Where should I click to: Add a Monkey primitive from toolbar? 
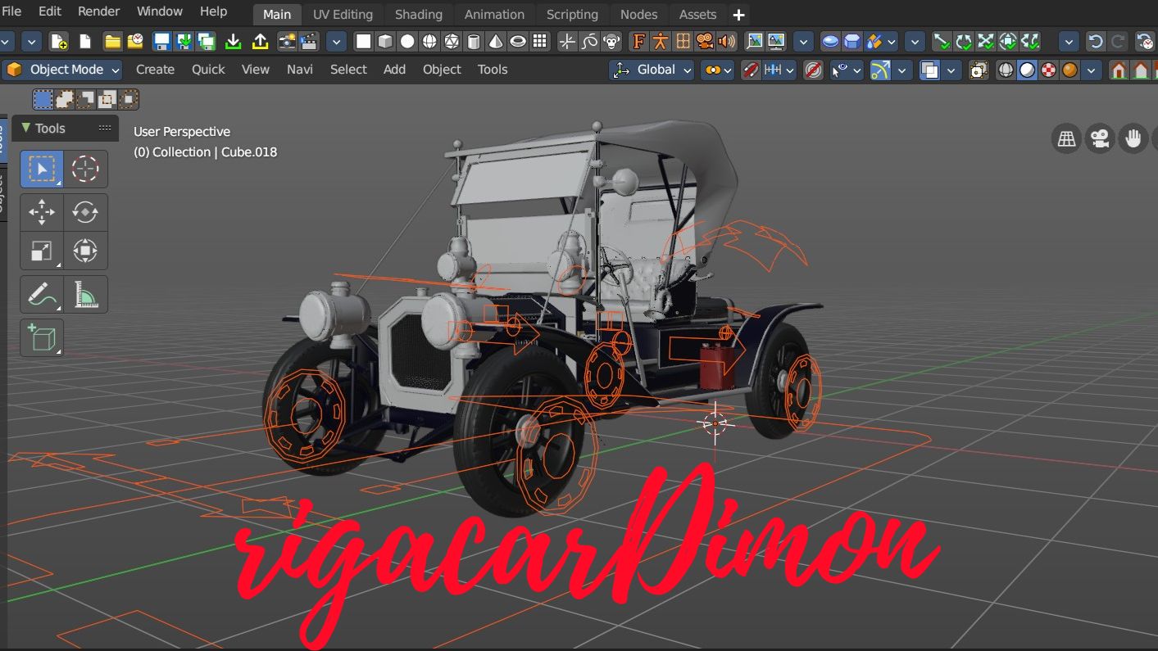click(611, 42)
